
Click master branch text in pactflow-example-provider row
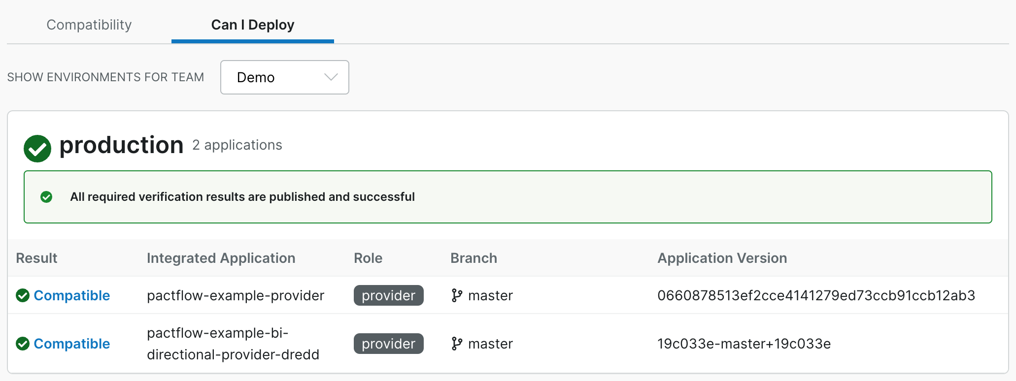click(491, 295)
